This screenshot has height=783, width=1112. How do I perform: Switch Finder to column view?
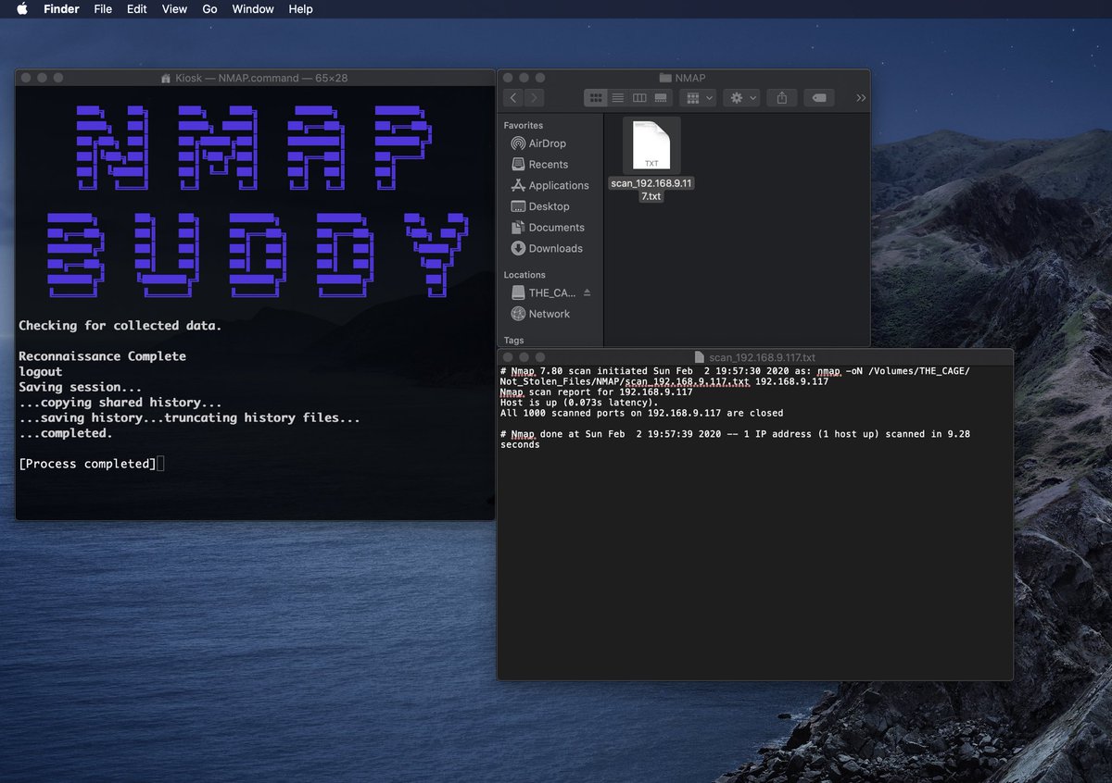coord(639,97)
